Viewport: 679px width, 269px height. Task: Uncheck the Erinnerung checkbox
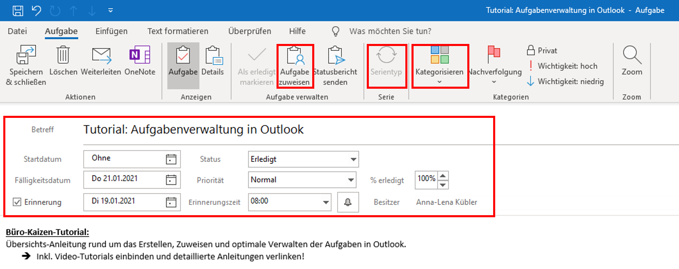[17, 202]
